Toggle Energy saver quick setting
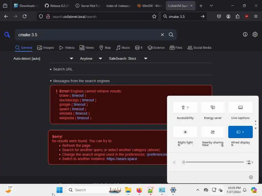Viewport: 262px width, 196px height. point(213,107)
